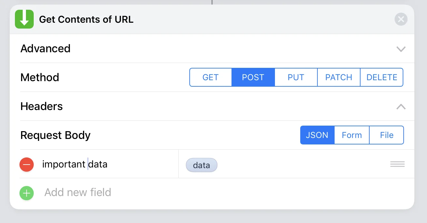Remove the important data field with red minus

(x=27, y=165)
